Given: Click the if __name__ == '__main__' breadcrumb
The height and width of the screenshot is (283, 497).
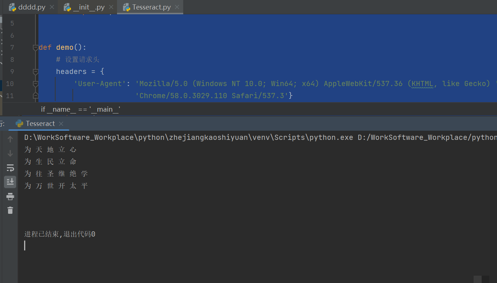Looking at the screenshot, I should click(81, 109).
